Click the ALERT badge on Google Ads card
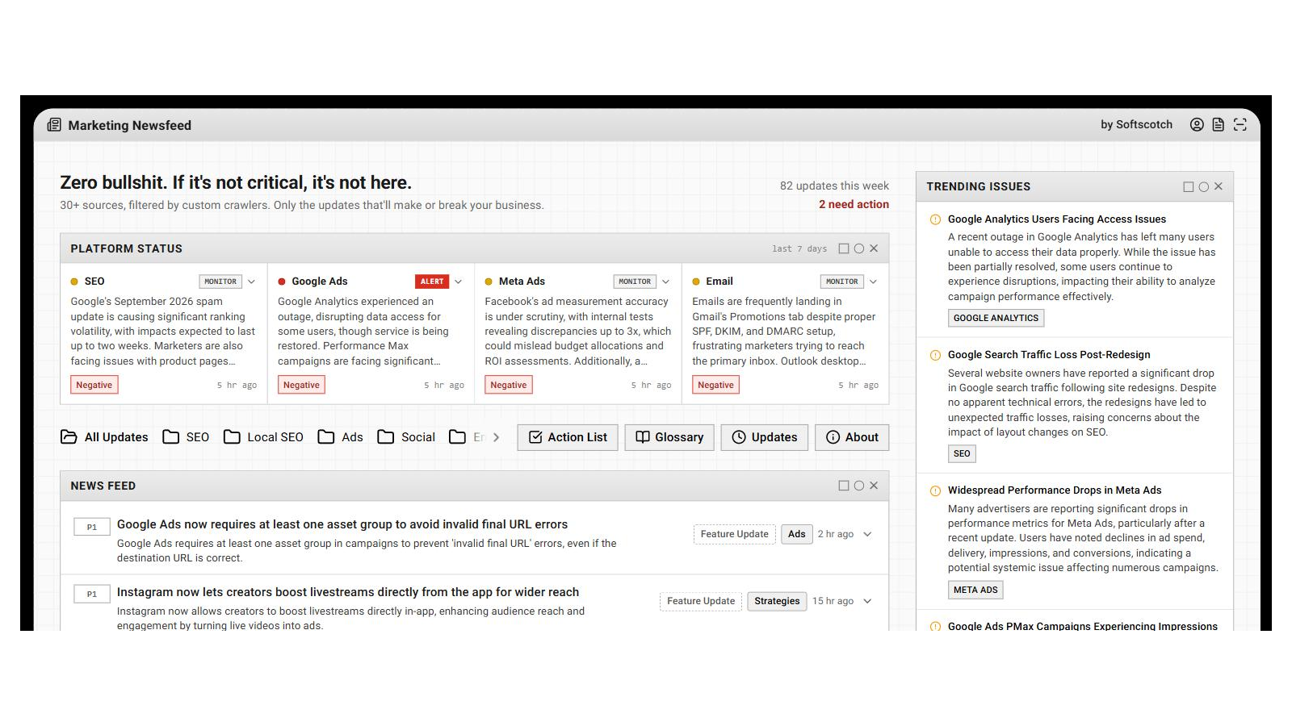The image size is (1292, 726). click(x=432, y=282)
